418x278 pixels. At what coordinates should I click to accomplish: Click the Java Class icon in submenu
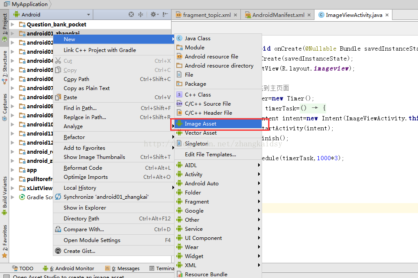coord(179,39)
